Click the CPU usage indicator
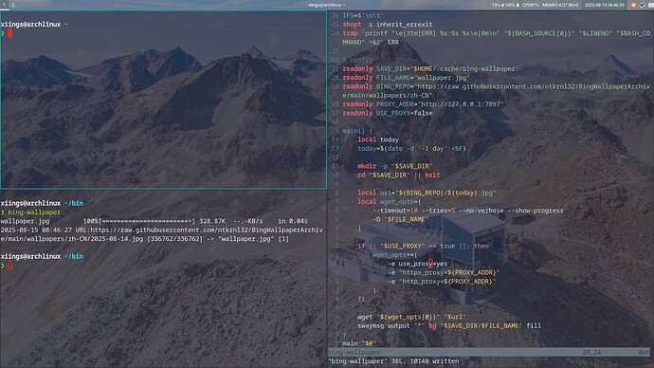Screen dimensions: 654x368 point(531,5)
